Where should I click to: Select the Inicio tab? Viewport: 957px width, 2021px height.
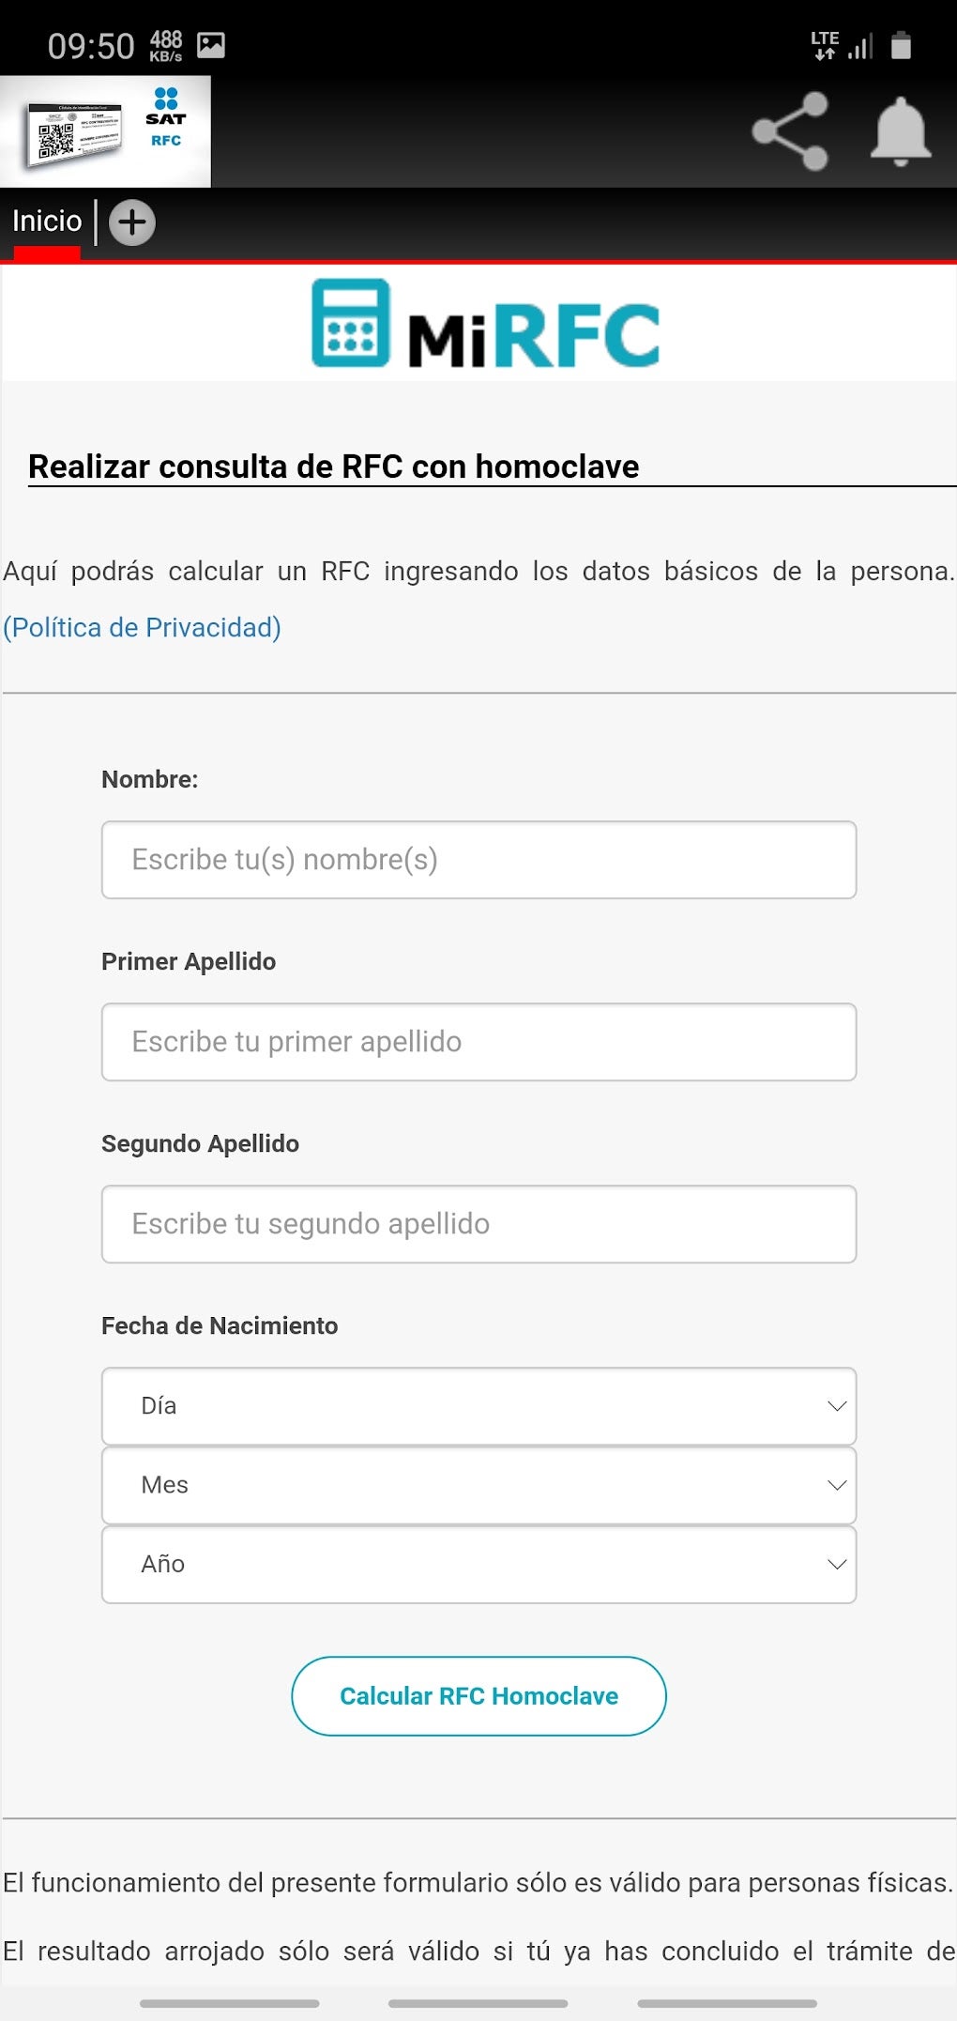tap(45, 220)
